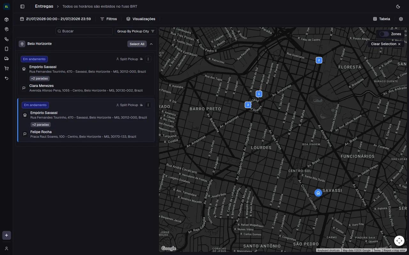Viewport: 409px width, 255px height.
Task: Open Group By Pickup City dropdown
Action: 136,31
